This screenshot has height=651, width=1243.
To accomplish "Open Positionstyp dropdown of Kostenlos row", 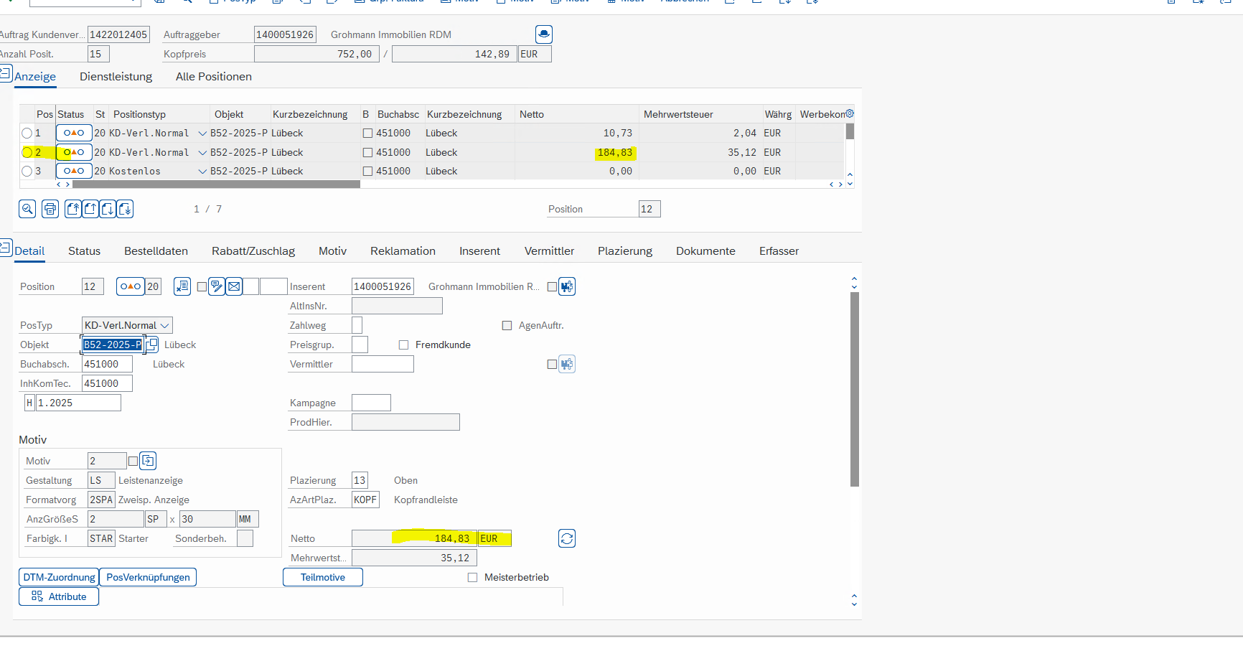I will point(202,171).
